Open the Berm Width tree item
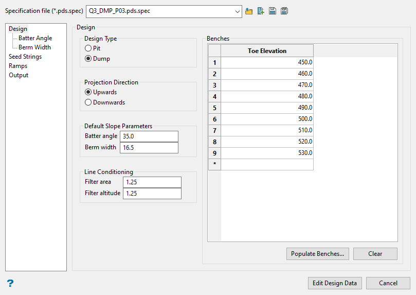416x295 pixels. [x=34, y=47]
